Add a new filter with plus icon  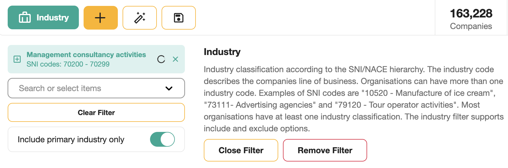100,18
